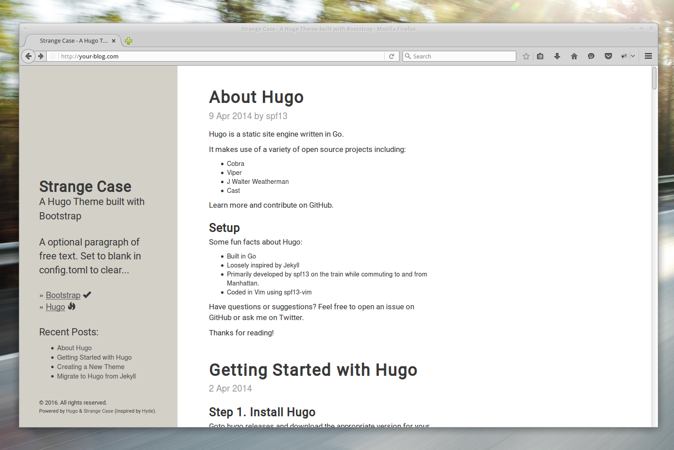Expand the Firebug dropdown arrow
The height and width of the screenshot is (450, 674).
pos(633,56)
